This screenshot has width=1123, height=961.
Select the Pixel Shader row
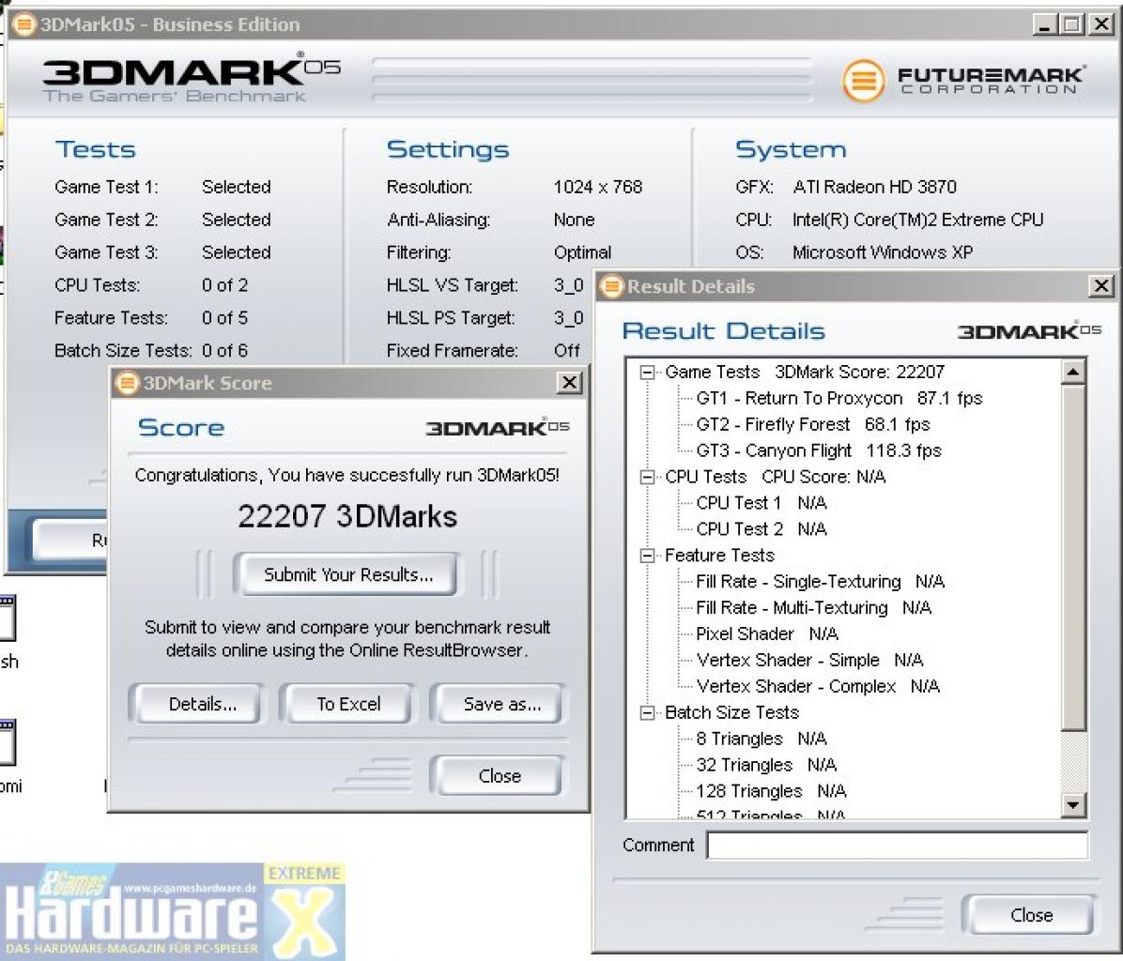click(x=767, y=634)
